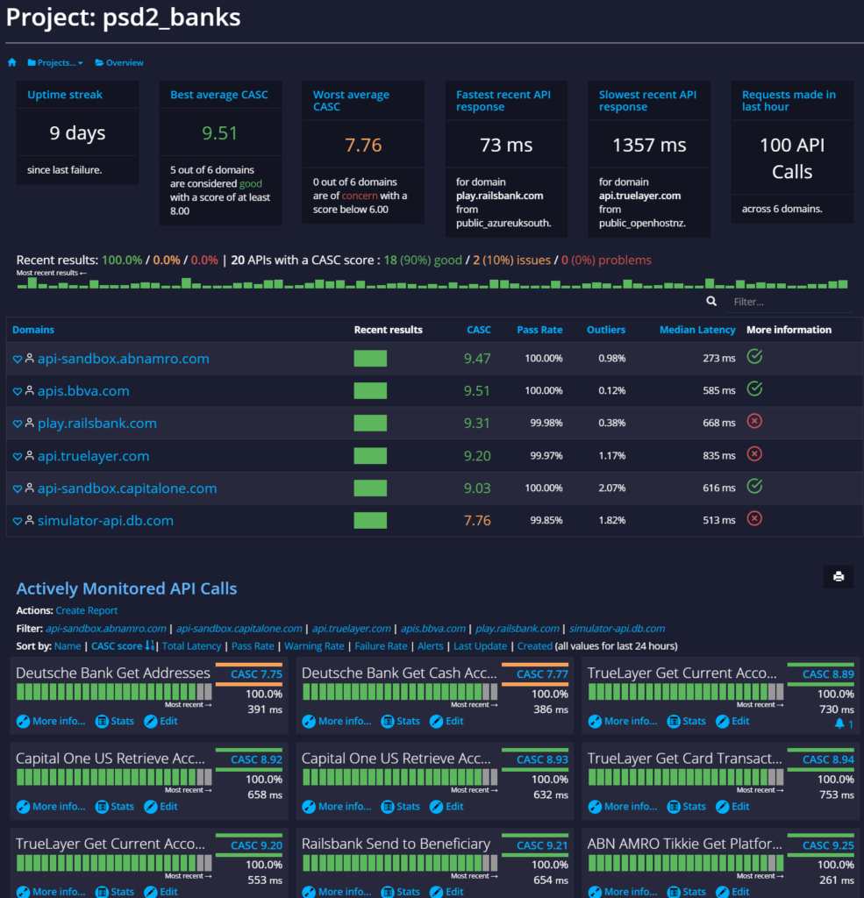Open Stats for Deutsche Bank Get Cash Acc card

[x=401, y=722]
